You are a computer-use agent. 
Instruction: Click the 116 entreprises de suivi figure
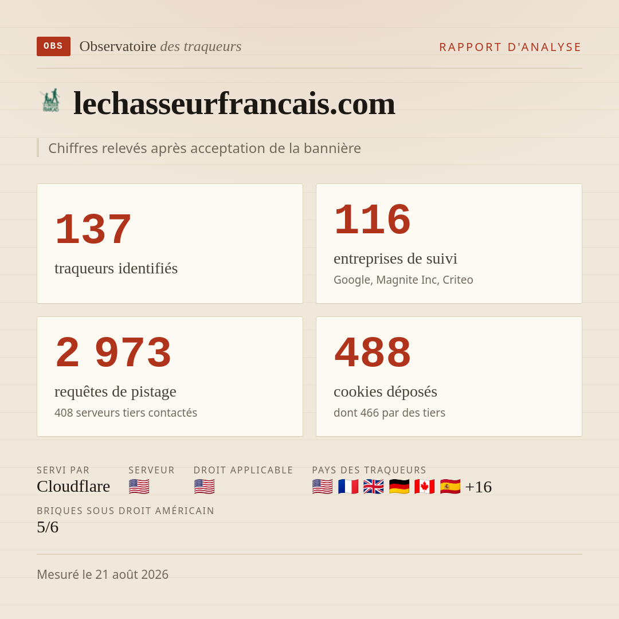(x=373, y=220)
